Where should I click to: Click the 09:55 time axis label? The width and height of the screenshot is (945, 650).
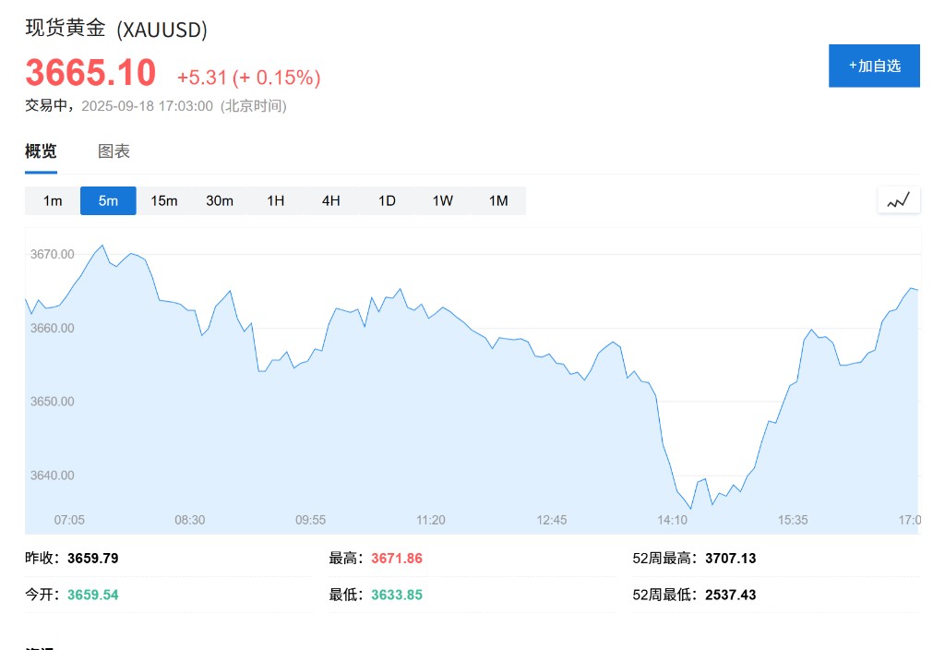pos(310,520)
